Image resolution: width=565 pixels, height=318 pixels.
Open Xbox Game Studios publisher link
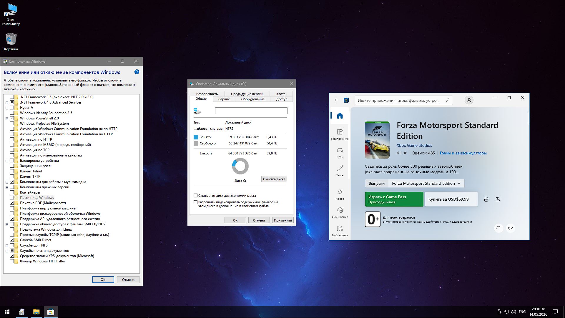414,145
